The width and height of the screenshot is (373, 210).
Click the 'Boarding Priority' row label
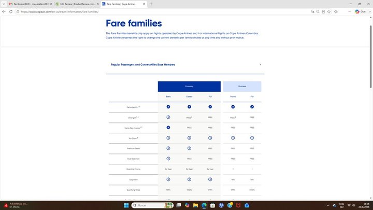[133, 169]
